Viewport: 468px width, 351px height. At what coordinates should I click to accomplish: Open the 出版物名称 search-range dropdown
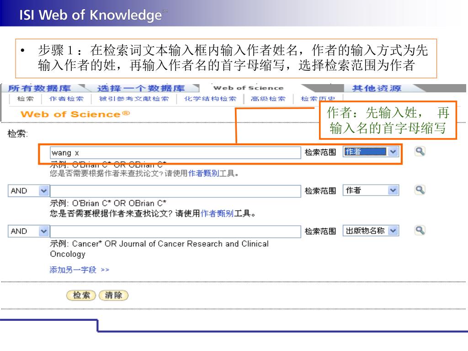pos(371,230)
